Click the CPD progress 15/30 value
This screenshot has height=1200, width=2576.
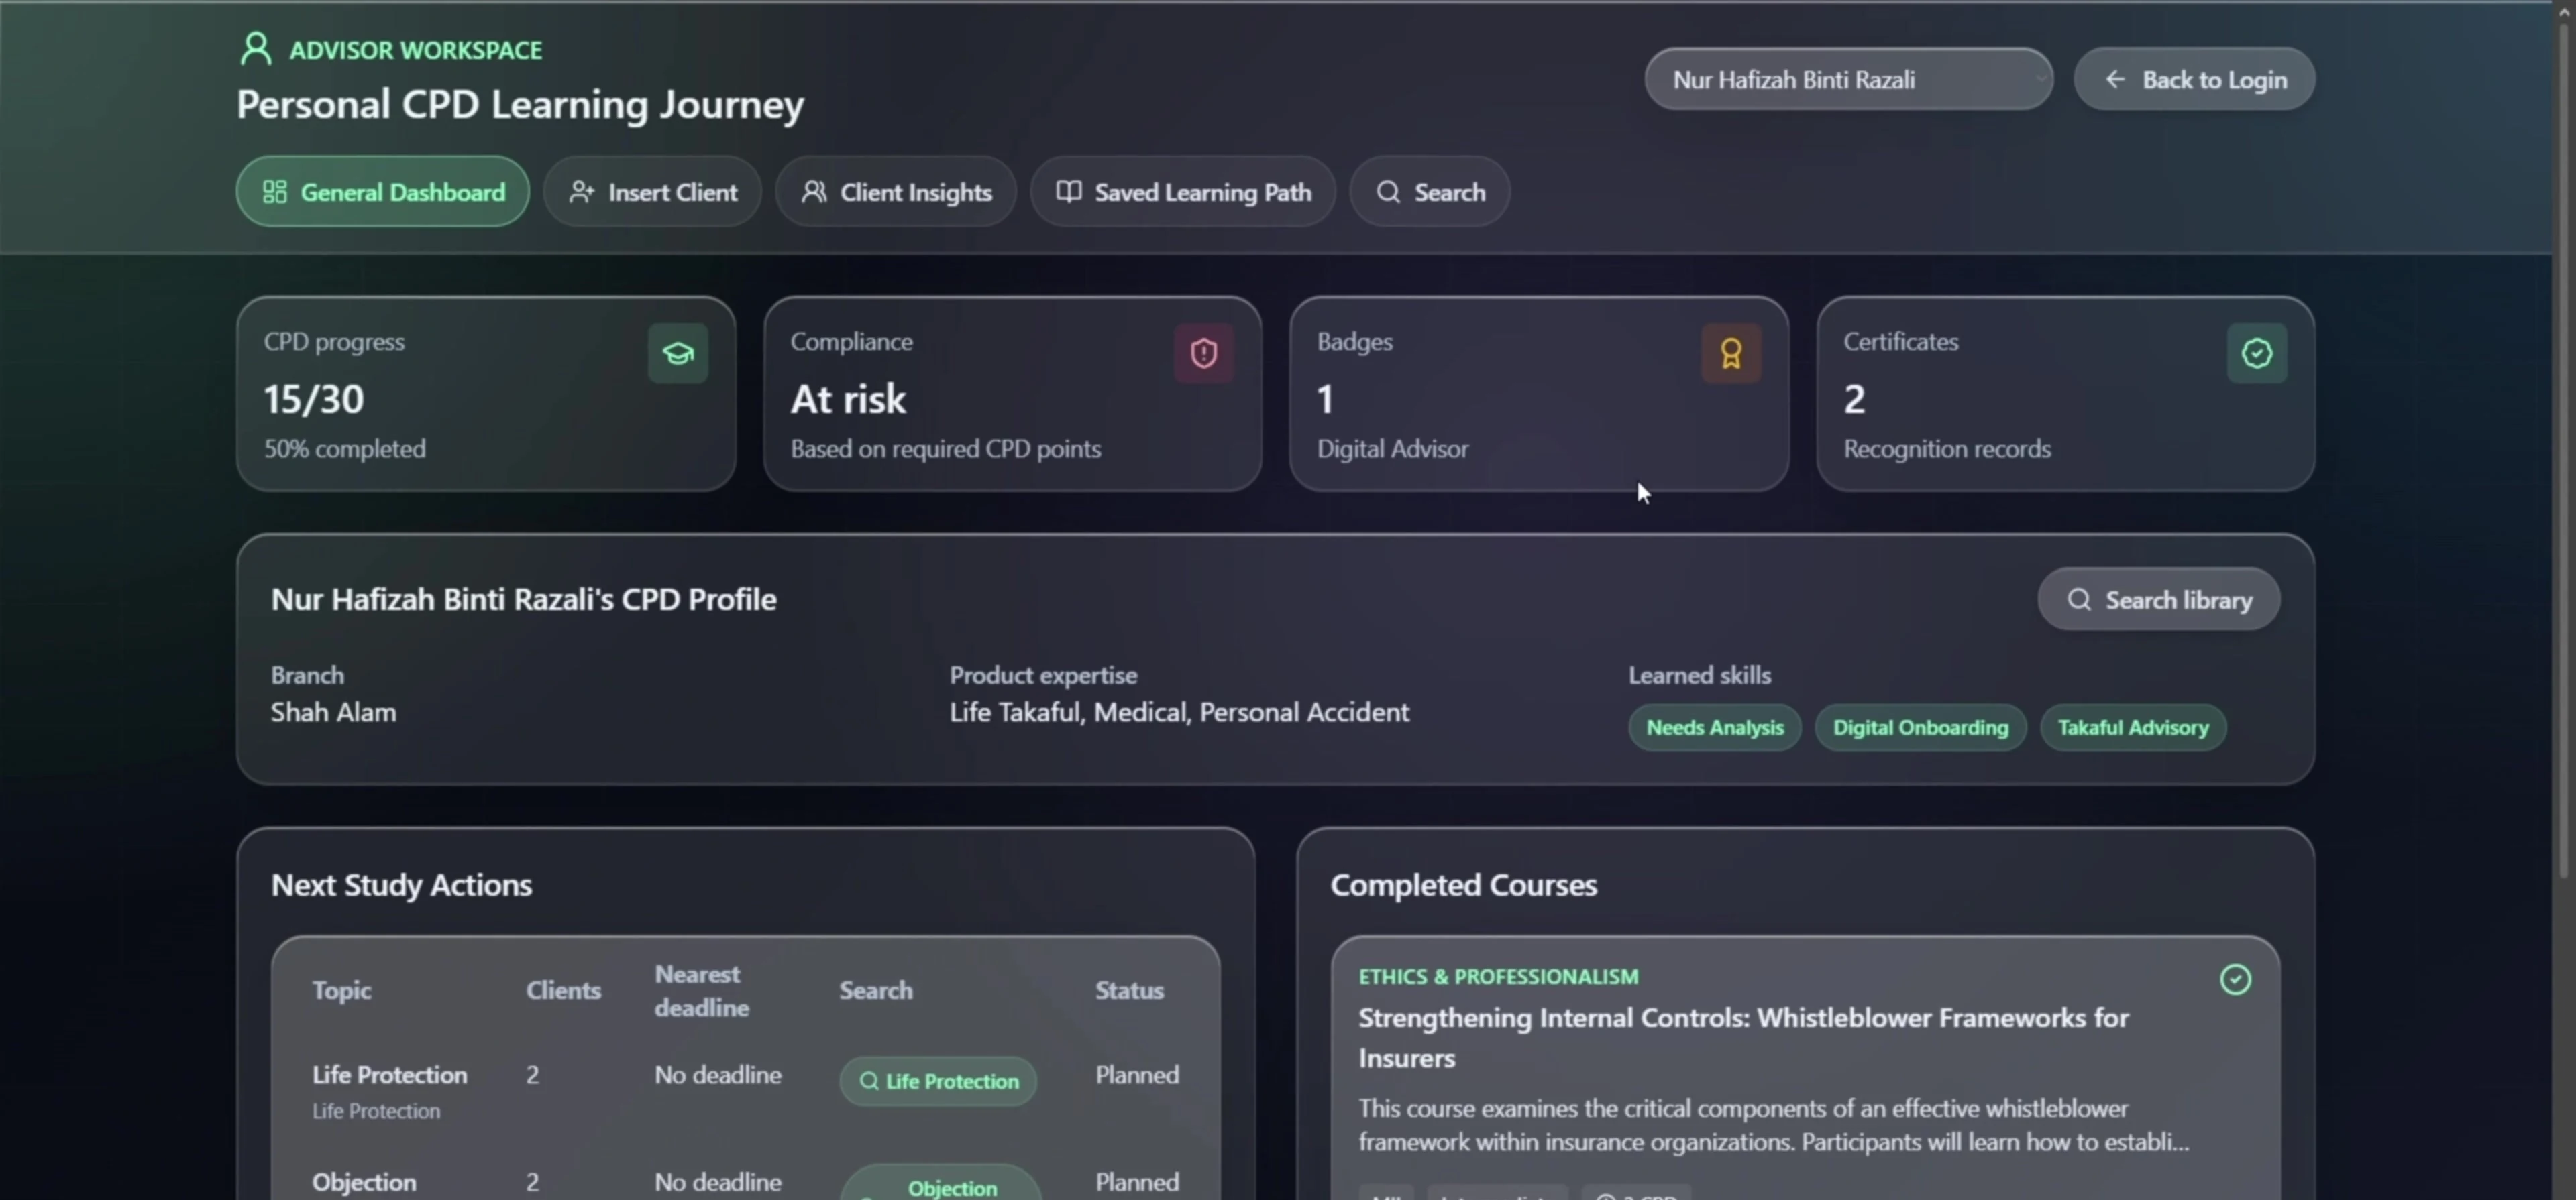point(314,399)
